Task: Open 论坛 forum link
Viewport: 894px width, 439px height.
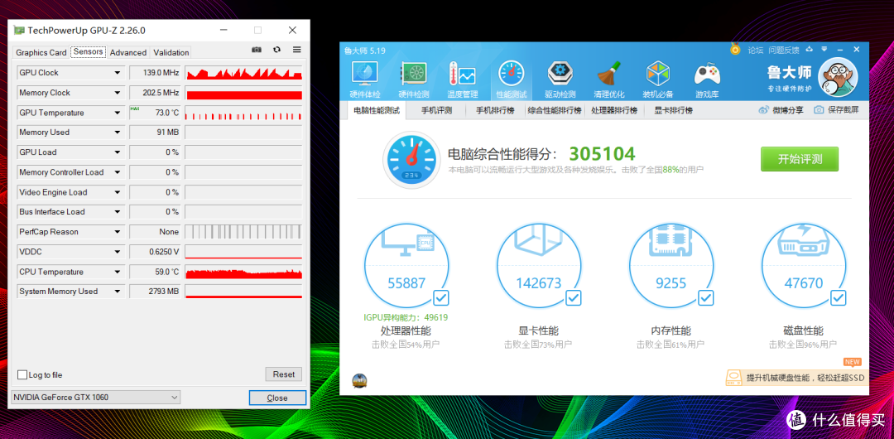Action: pos(756,51)
